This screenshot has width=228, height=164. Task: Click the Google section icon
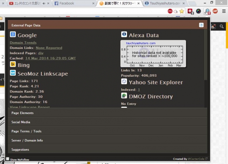click(x=13, y=34)
